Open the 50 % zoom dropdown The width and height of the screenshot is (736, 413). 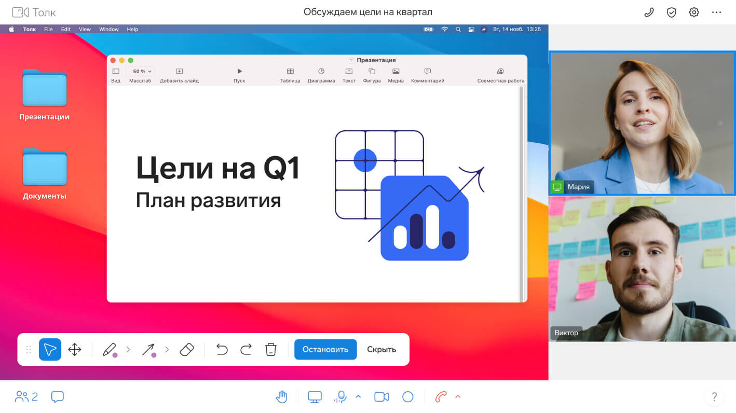click(140, 72)
